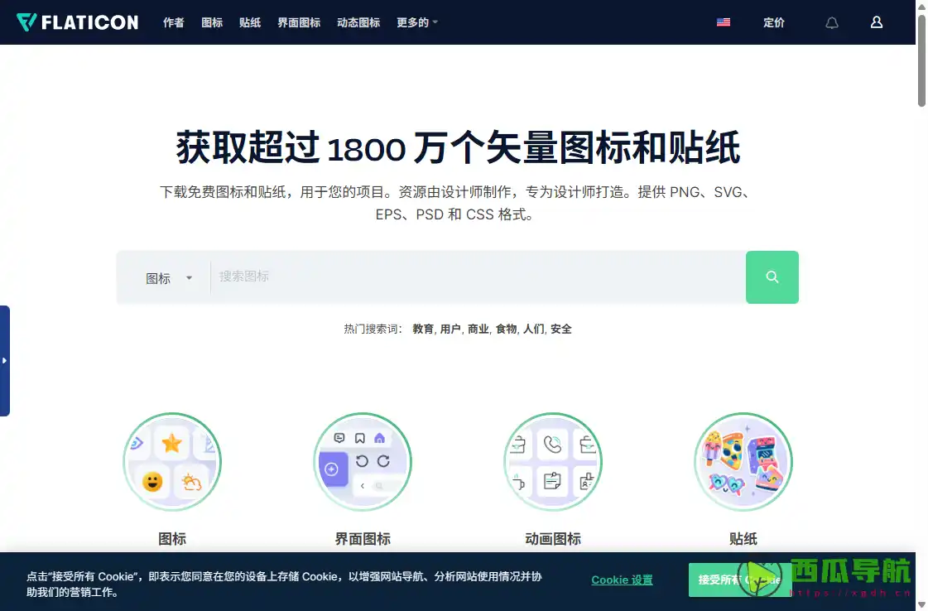
Task: Search the hot keyword 教育
Action: (x=423, y=328)
